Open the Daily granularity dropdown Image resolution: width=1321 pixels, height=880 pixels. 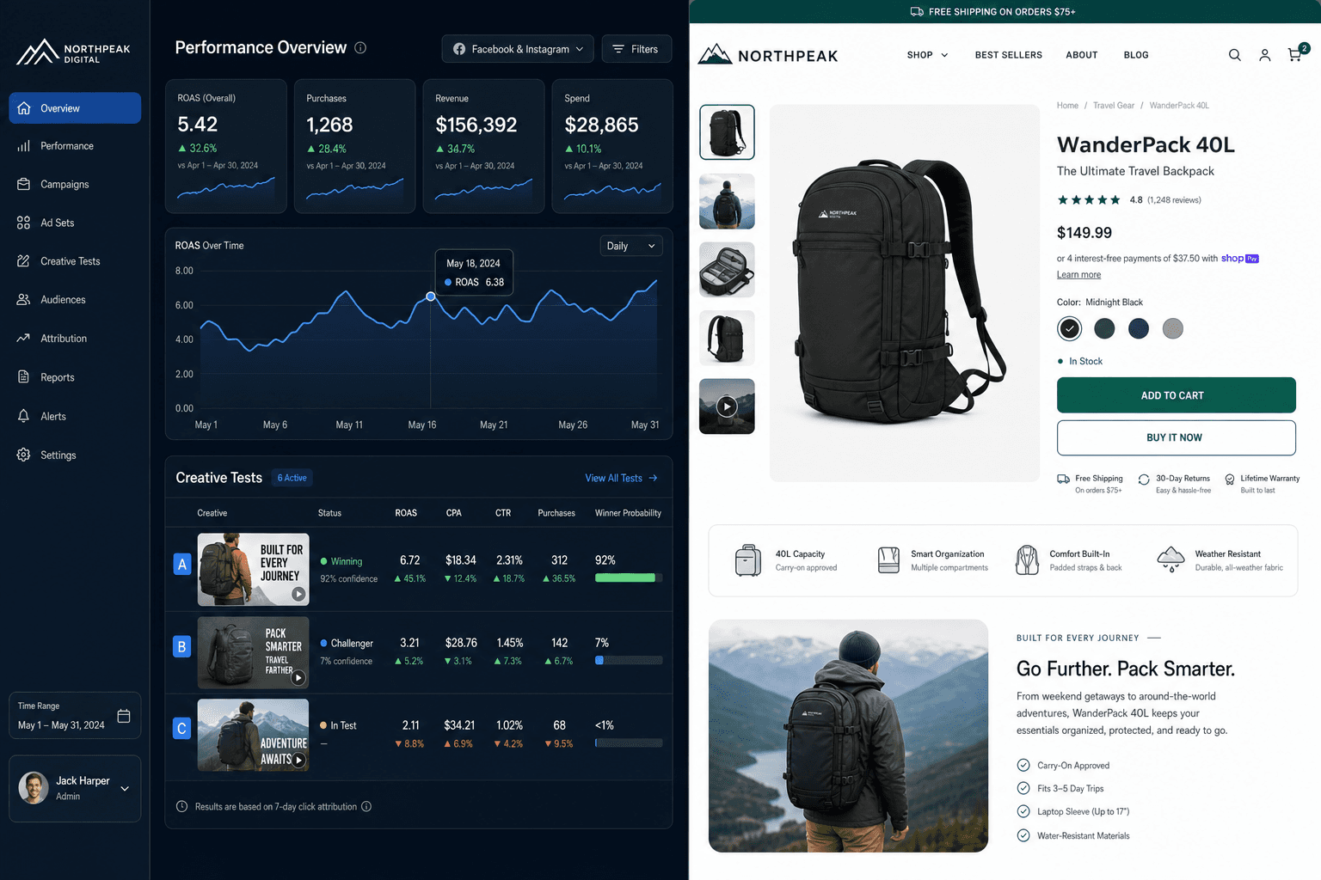click(631, 246)
